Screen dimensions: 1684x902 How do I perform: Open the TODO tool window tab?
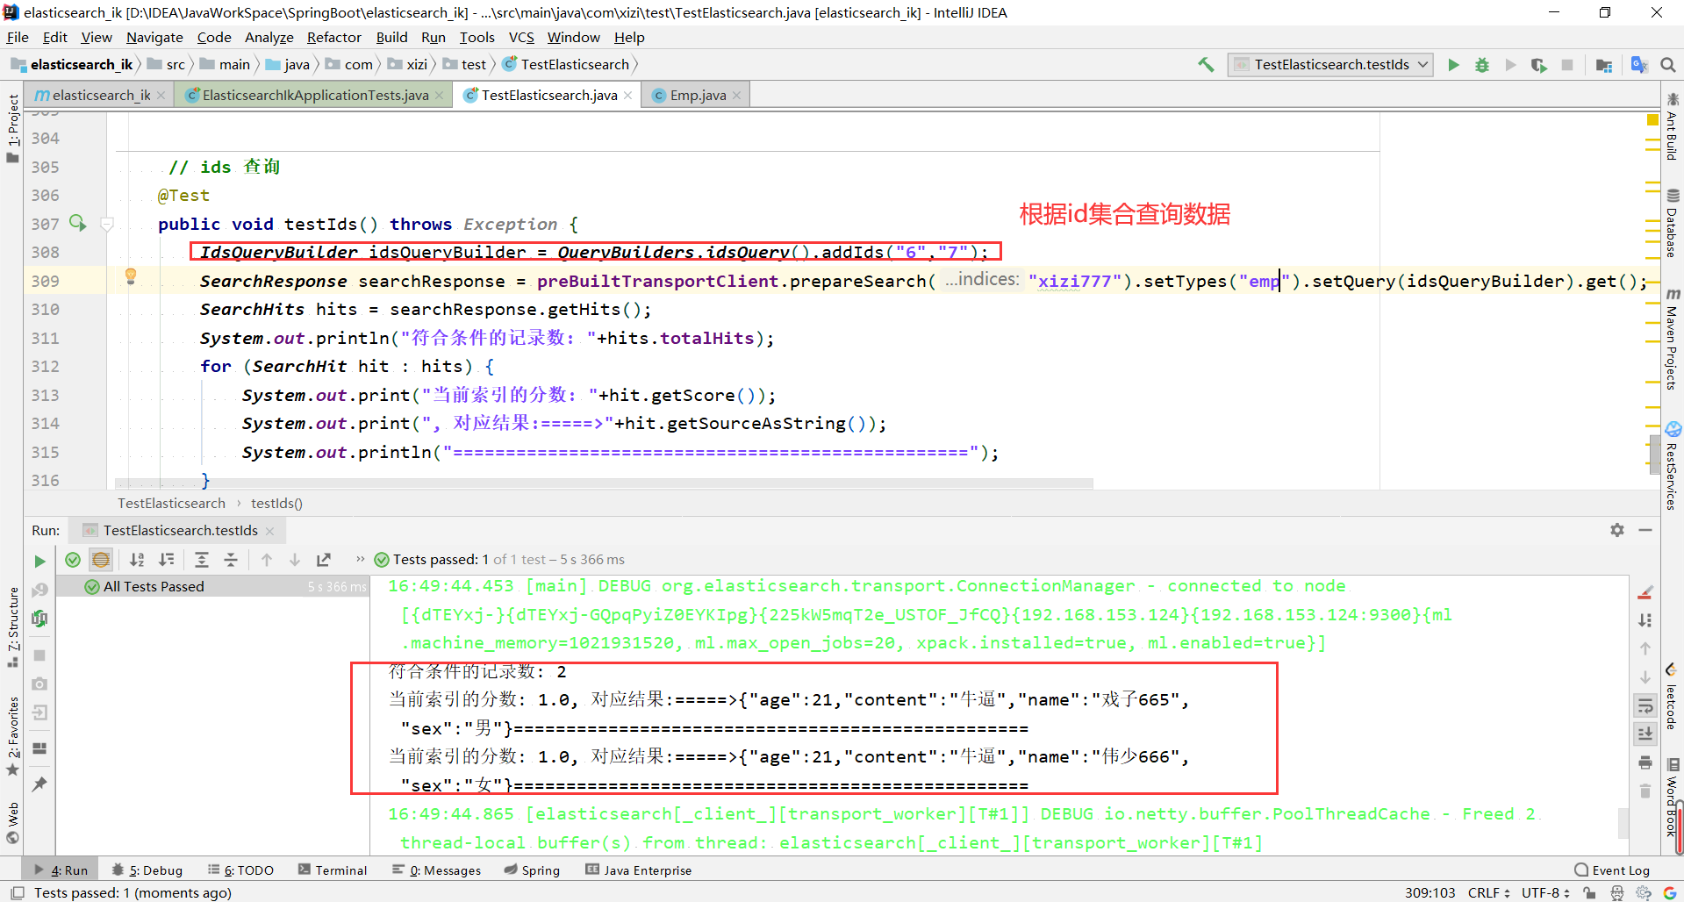[240, 870]
